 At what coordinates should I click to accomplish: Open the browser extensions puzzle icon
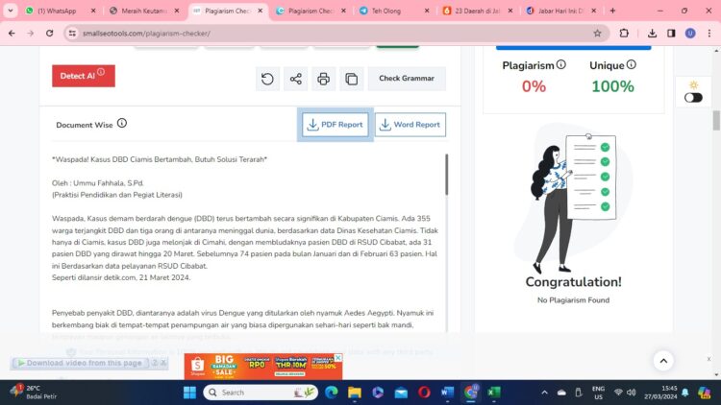point(624,33)
